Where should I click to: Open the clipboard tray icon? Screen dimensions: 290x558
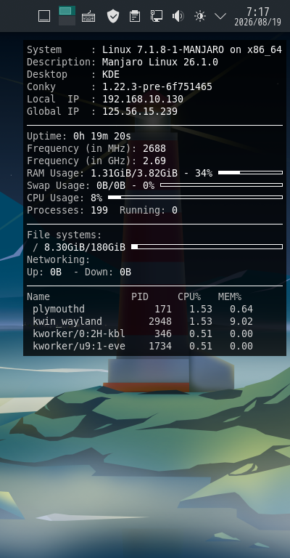135,16
